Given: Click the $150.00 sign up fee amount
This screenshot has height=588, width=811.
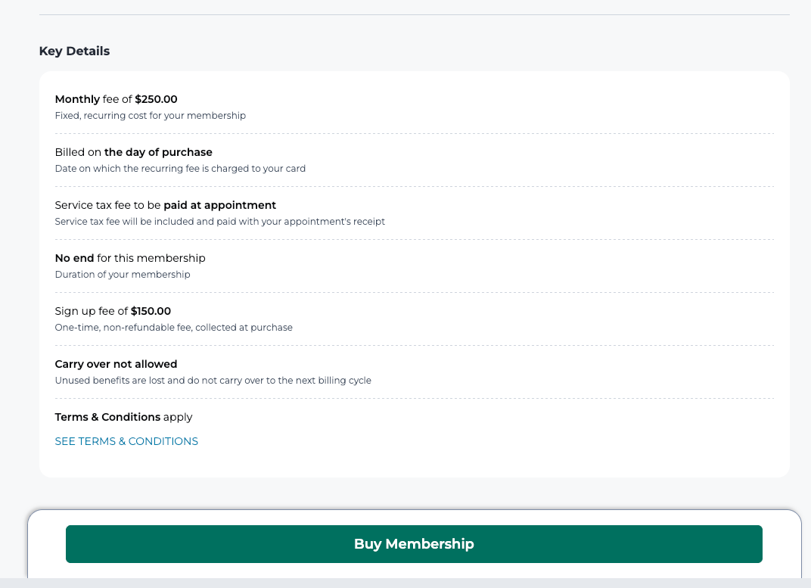Looking at the screenshot, I should [151, 311].
